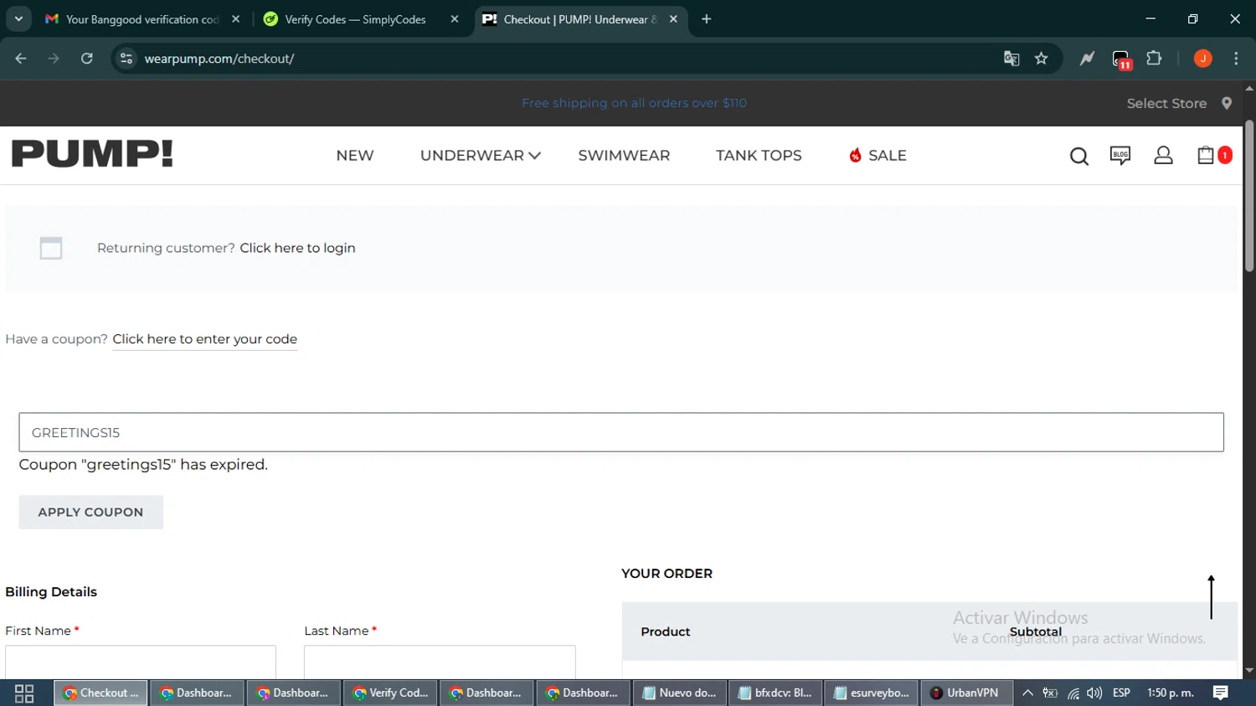Open the SALE menu item
Viewport: 1256px width, 706px height.
click(x=888, y=156)
